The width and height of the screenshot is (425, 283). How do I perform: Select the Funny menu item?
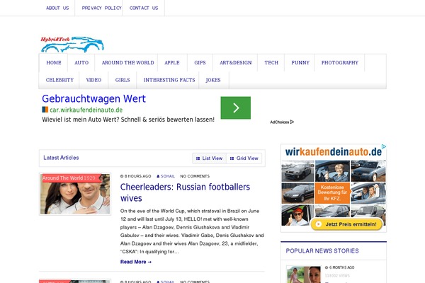(x=300, y=62)
